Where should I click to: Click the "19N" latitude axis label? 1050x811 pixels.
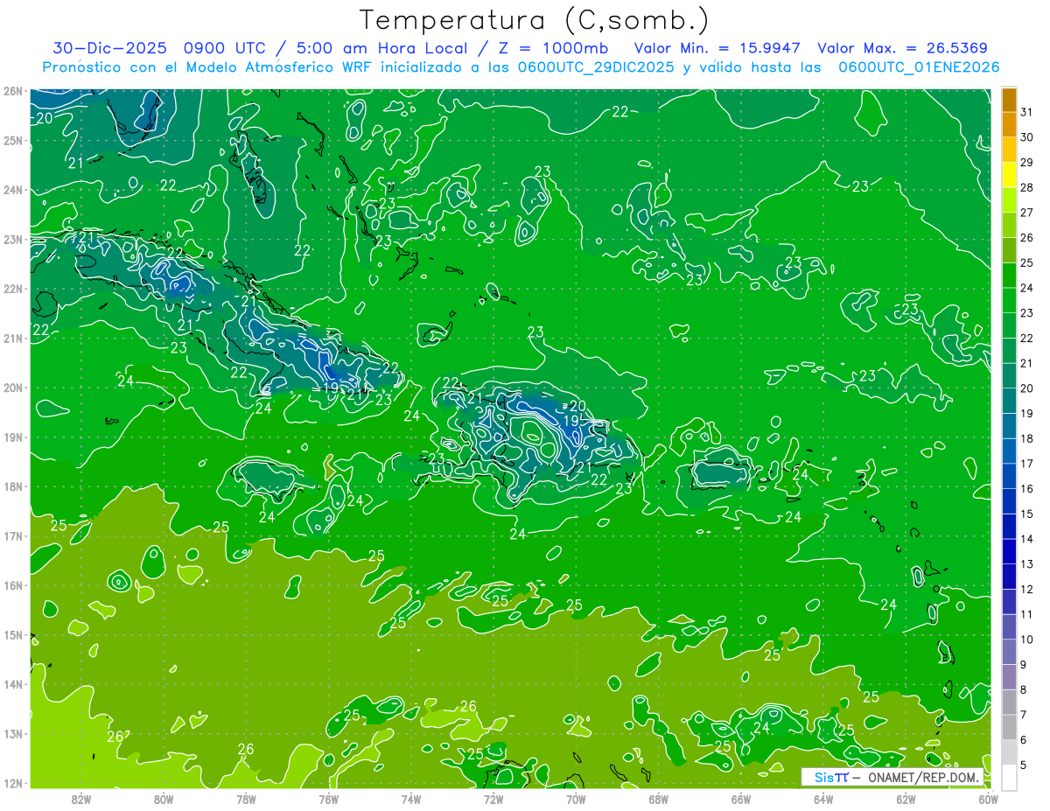(13, 437)
